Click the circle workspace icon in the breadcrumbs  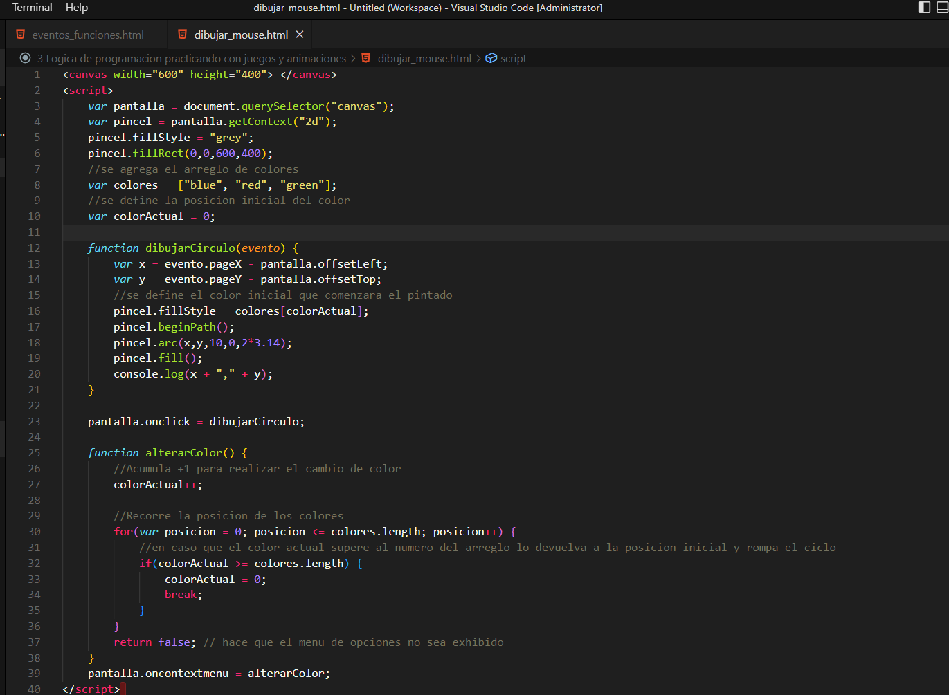(x=26, y=58)
